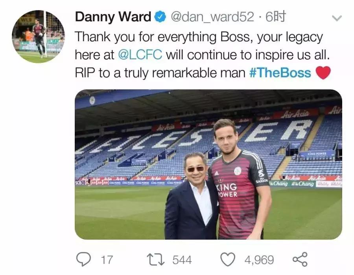Like the tweet with the heart outline icon
This screenshot has height=275, width=354.
(228, 260)
